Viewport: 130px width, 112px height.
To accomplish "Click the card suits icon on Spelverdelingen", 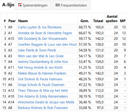I will coord(20,5).
